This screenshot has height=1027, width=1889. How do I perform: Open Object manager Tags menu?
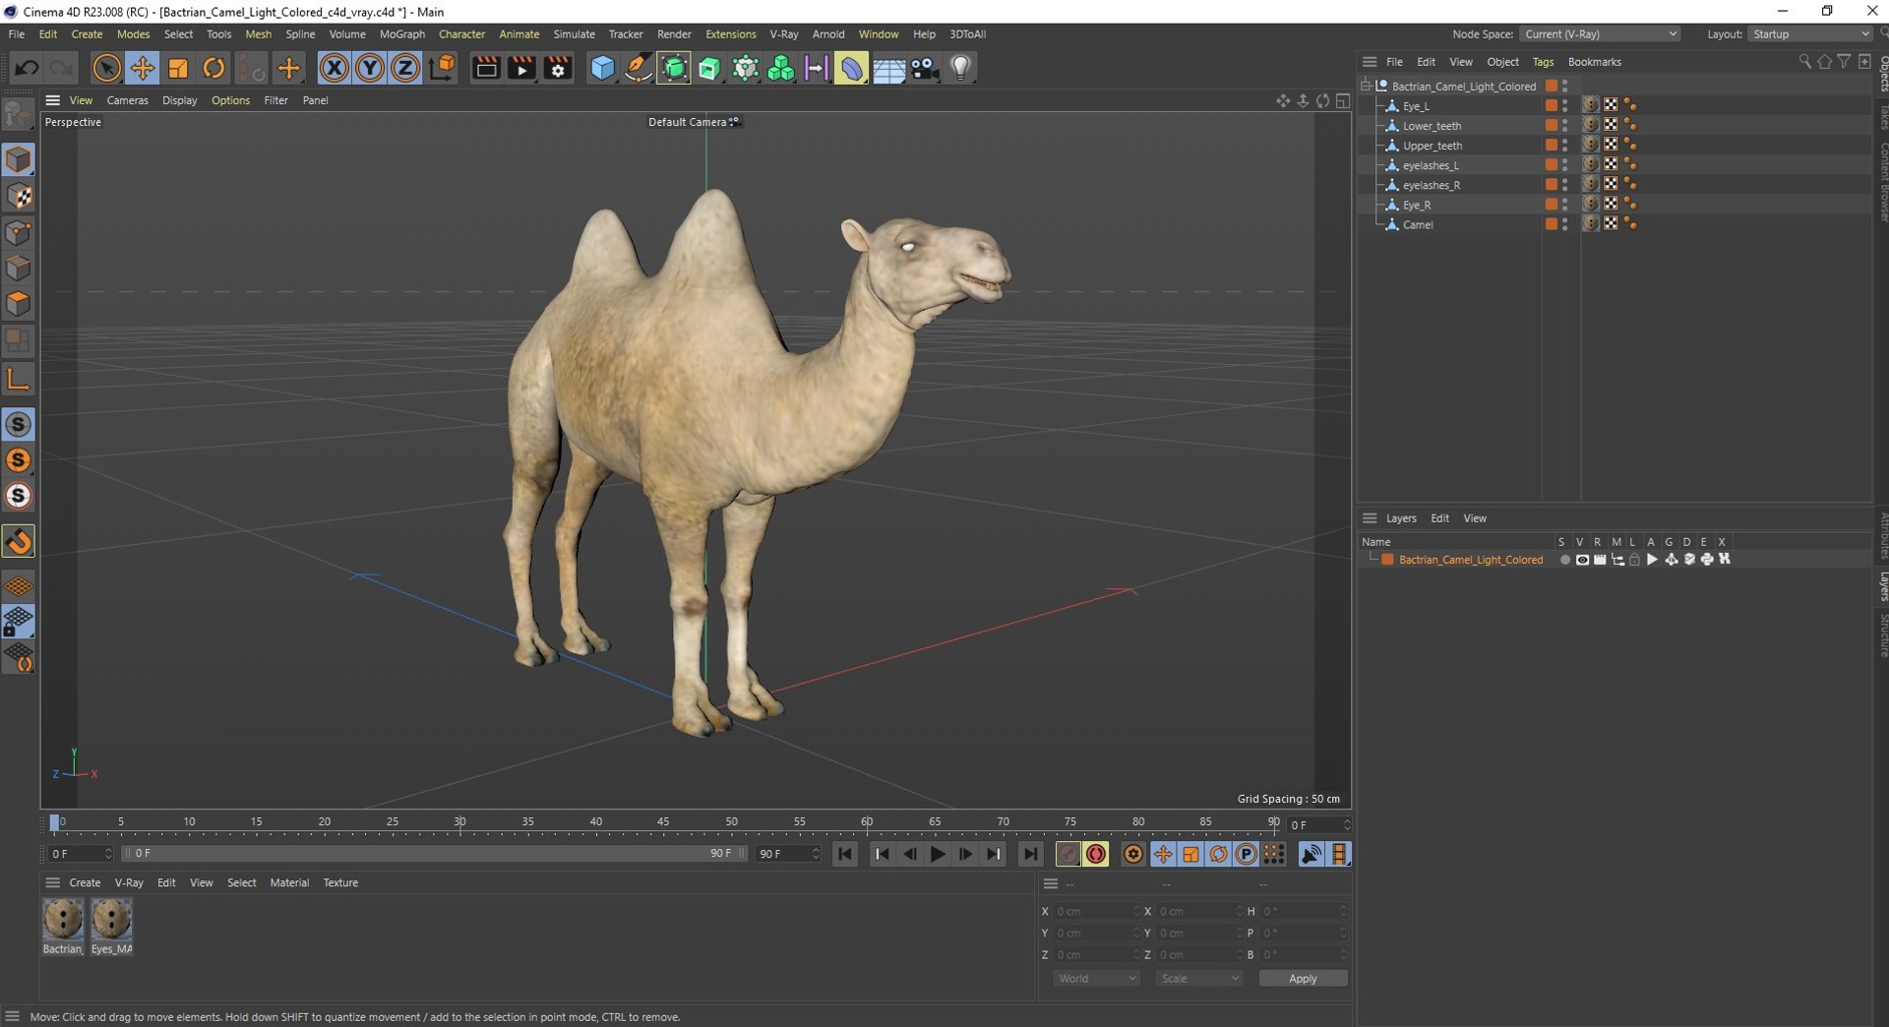point(1543,61)
